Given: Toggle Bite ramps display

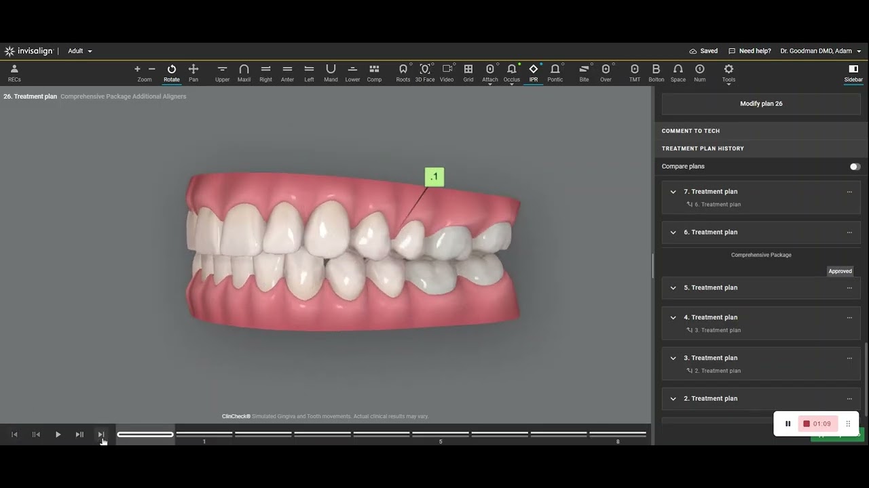Looking at the screenshot, I should coord(584,73).
